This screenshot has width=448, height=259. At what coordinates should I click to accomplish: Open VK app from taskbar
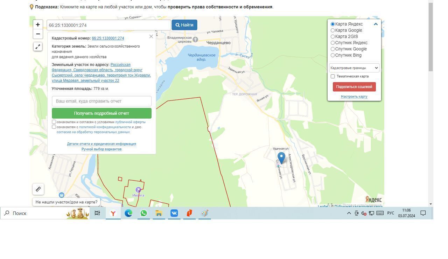(174, 213)
